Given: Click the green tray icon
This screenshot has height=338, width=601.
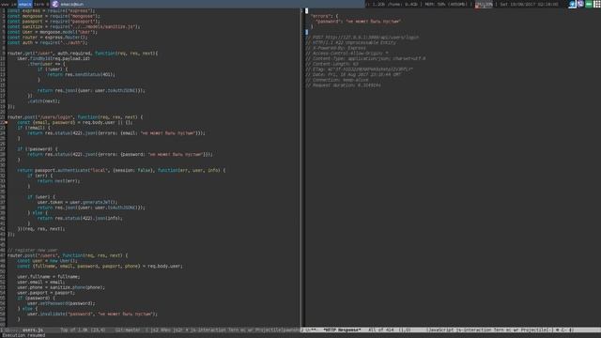Looking at the screenshot, I should coord(589,4).
